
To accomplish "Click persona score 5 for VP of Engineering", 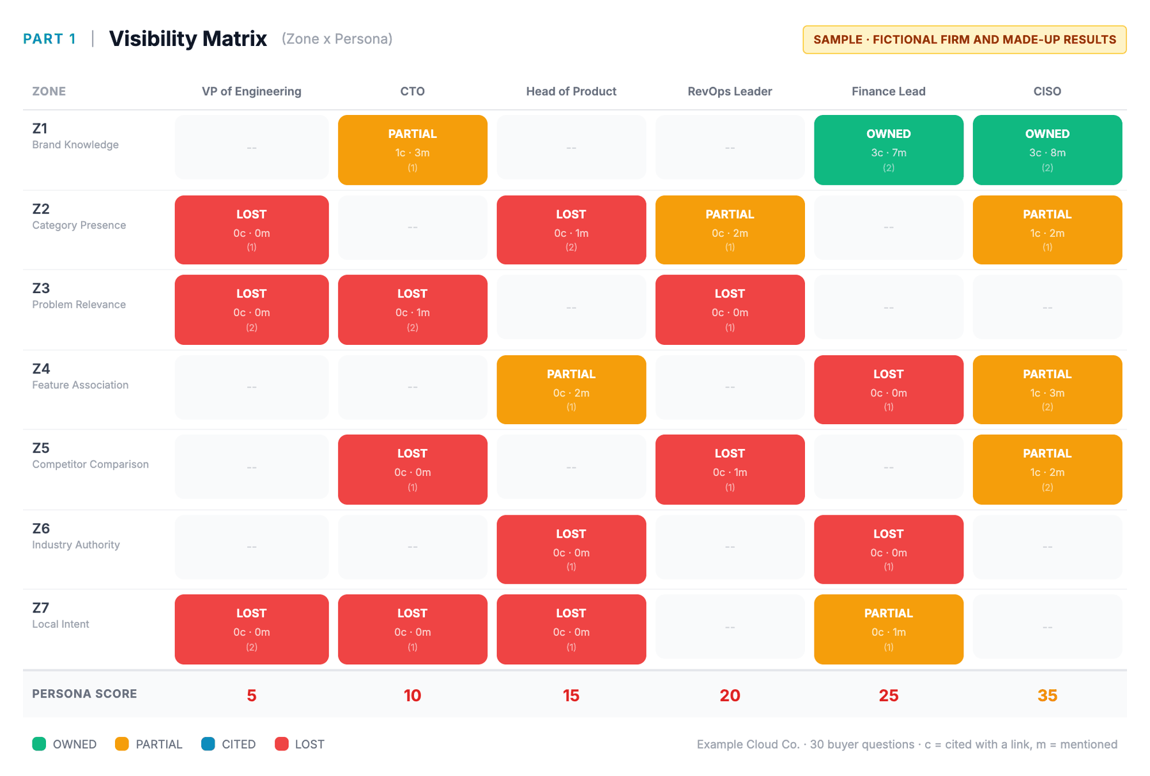I will tap(252, 695).
